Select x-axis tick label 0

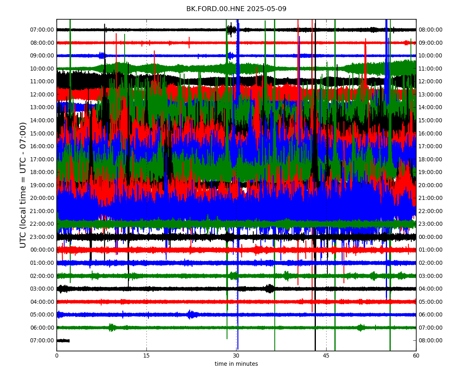57,356
